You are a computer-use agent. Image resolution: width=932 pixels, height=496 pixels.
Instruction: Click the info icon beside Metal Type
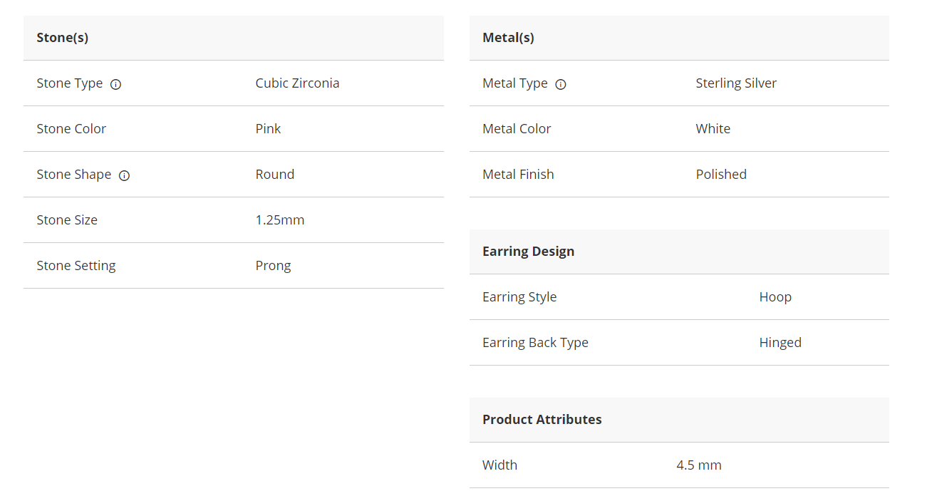click(x=561, y=84)
